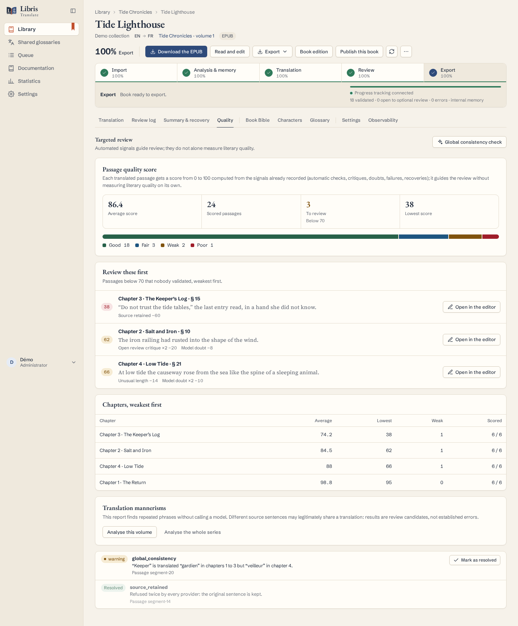Click the refresh icon button

pos(392,52)
